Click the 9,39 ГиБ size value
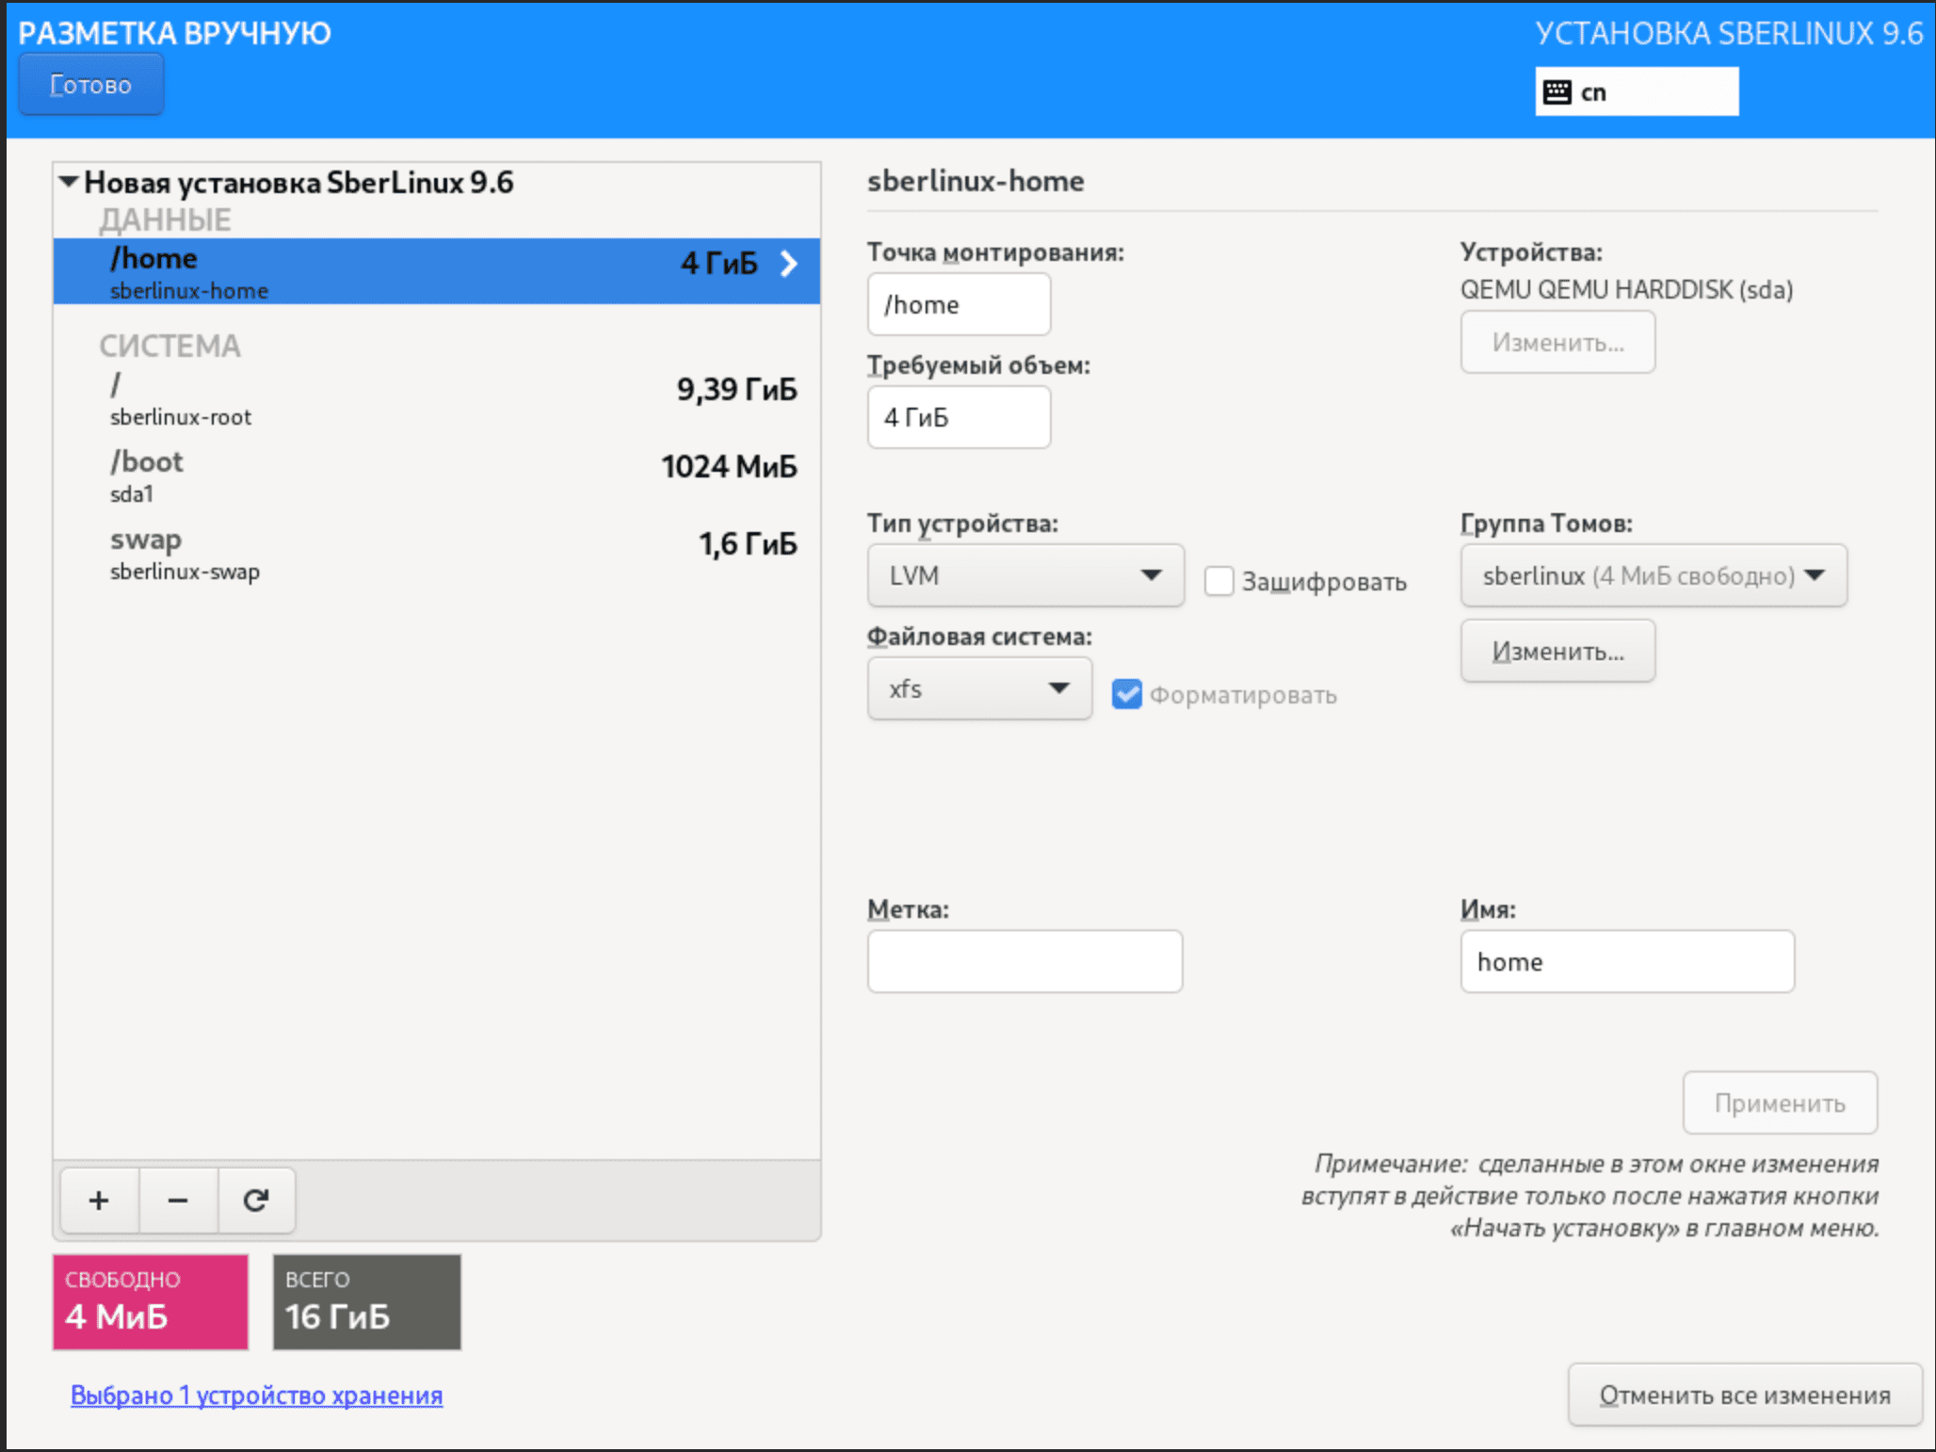Screen dimensions: 1936x1452 click(736, 389)
